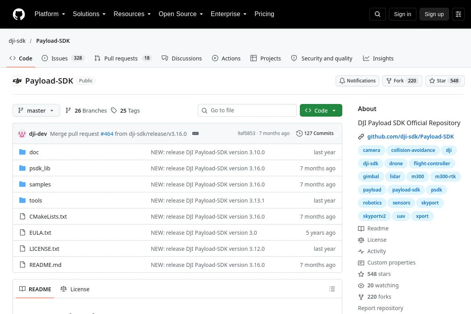Select the License tab below file list

tap(75, 289)
